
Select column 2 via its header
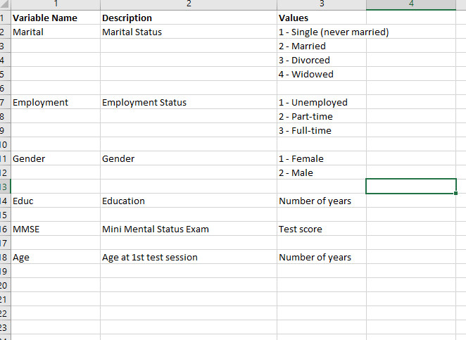click(189, 4)
